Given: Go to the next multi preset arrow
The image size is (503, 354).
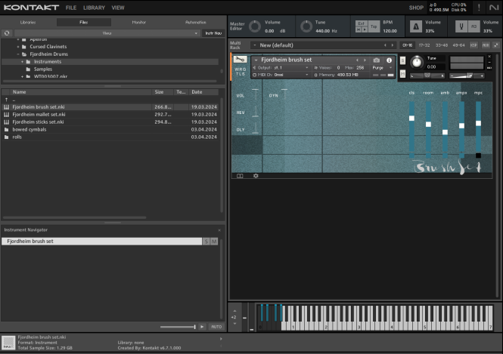Looking at the screenshot, I should [x=392, y=45].
